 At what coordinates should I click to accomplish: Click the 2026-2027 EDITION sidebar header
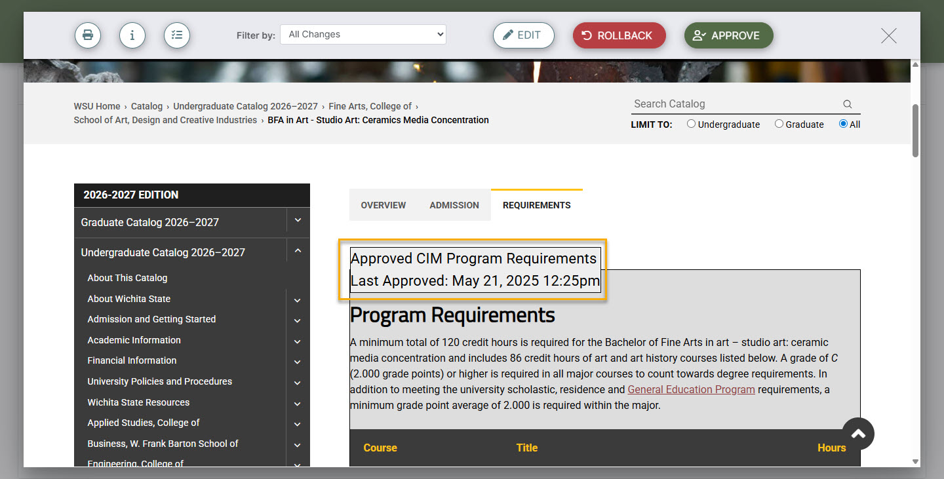(x=192, y=195)
